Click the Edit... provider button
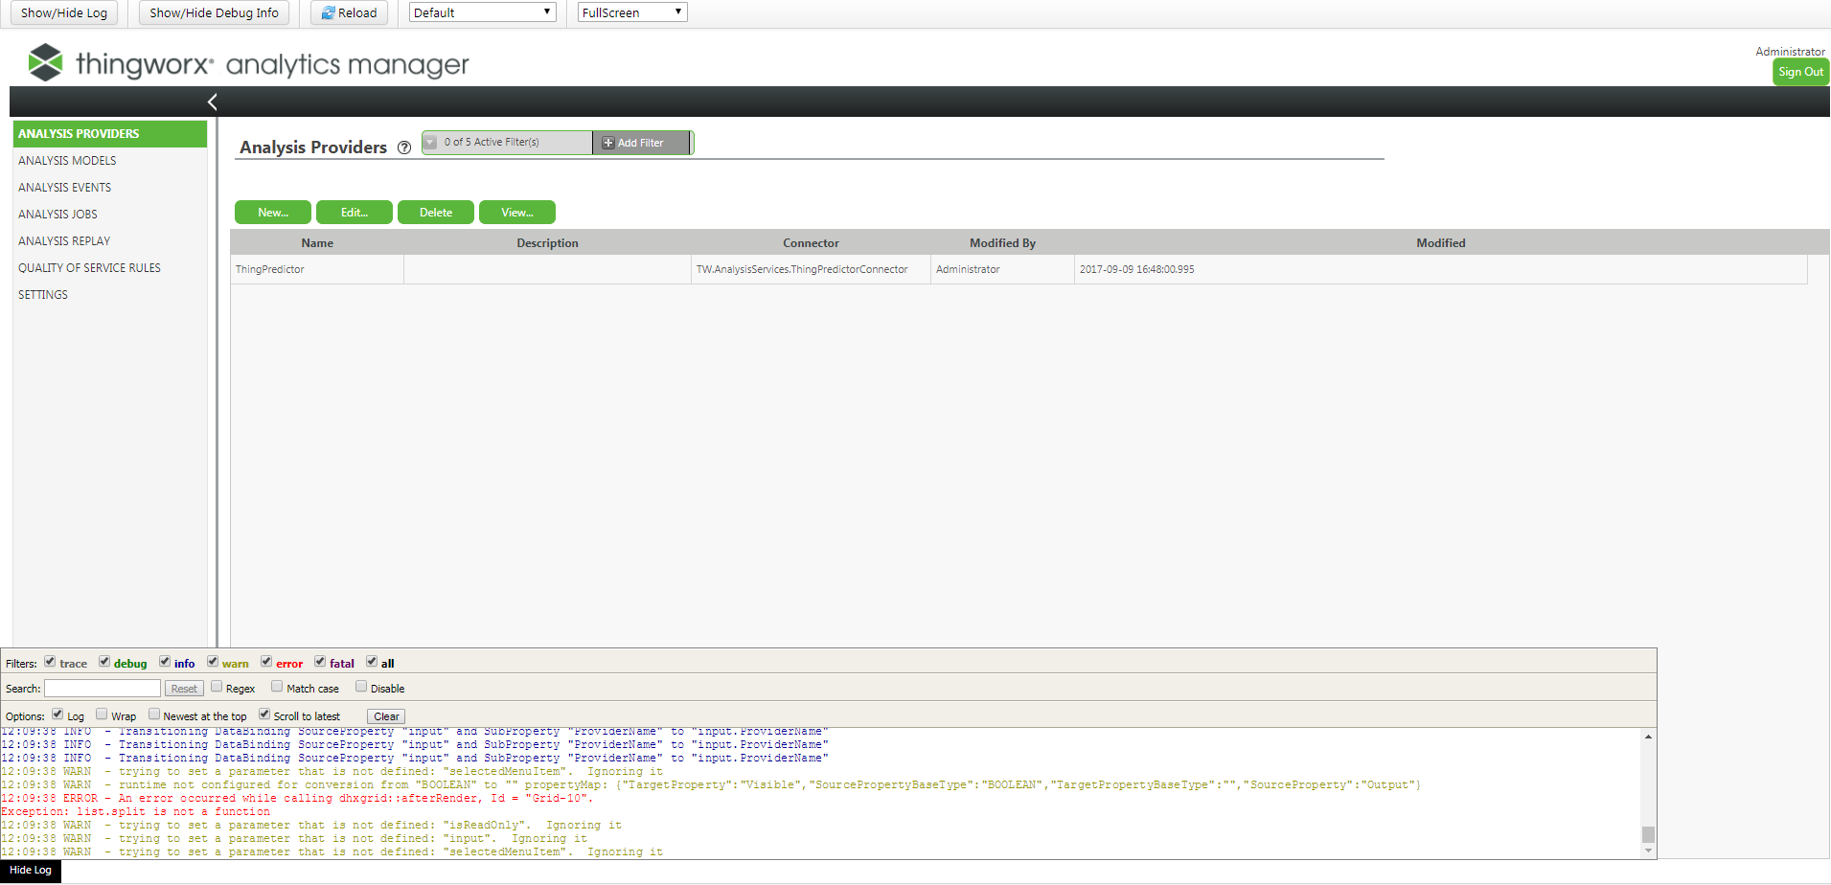 [355, 213]
